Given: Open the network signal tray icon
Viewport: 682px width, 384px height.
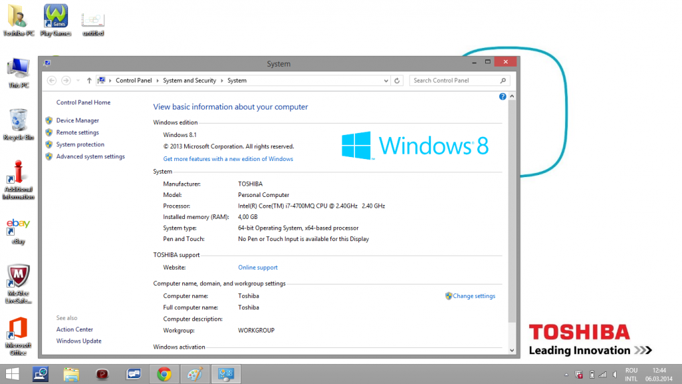Looking at the screenshot, I should (x=603, y=375).
